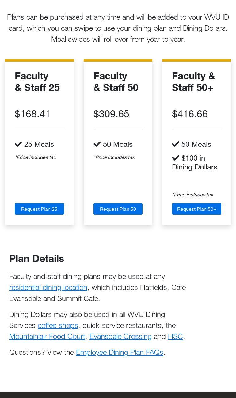The width and height of the screenshot is (236, 398).
Task: Follow the coffee shops link
Action: click(x=58, y=325)
